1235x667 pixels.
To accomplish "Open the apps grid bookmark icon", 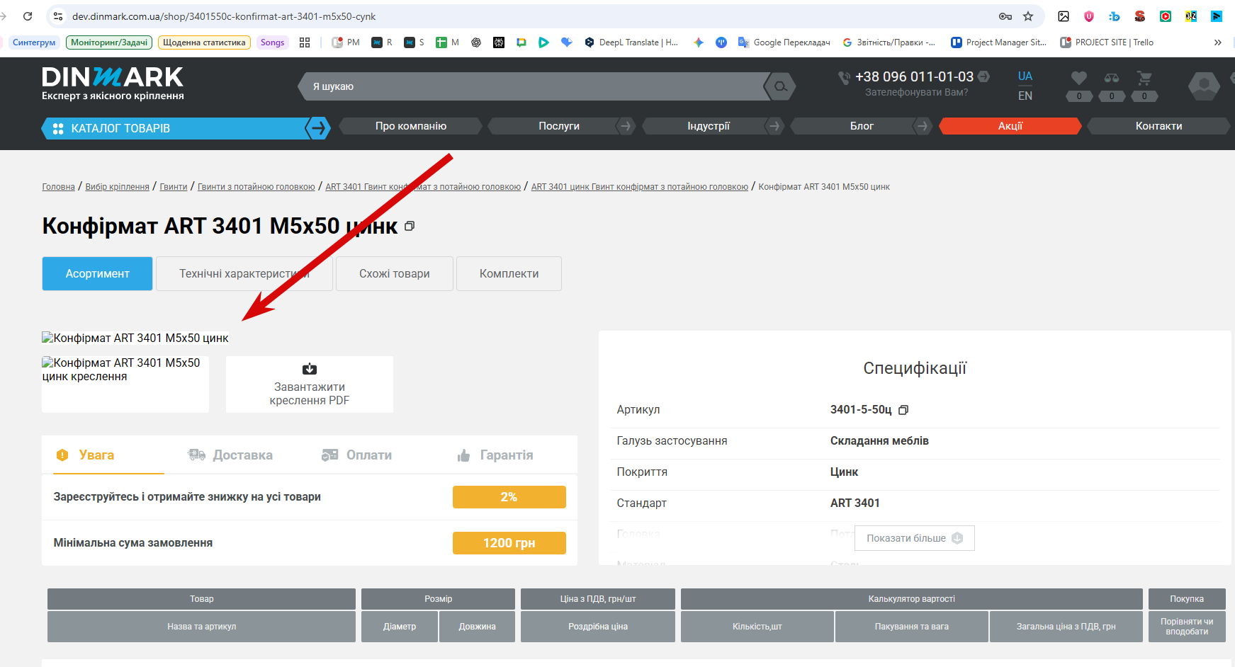I will (305, 42).
